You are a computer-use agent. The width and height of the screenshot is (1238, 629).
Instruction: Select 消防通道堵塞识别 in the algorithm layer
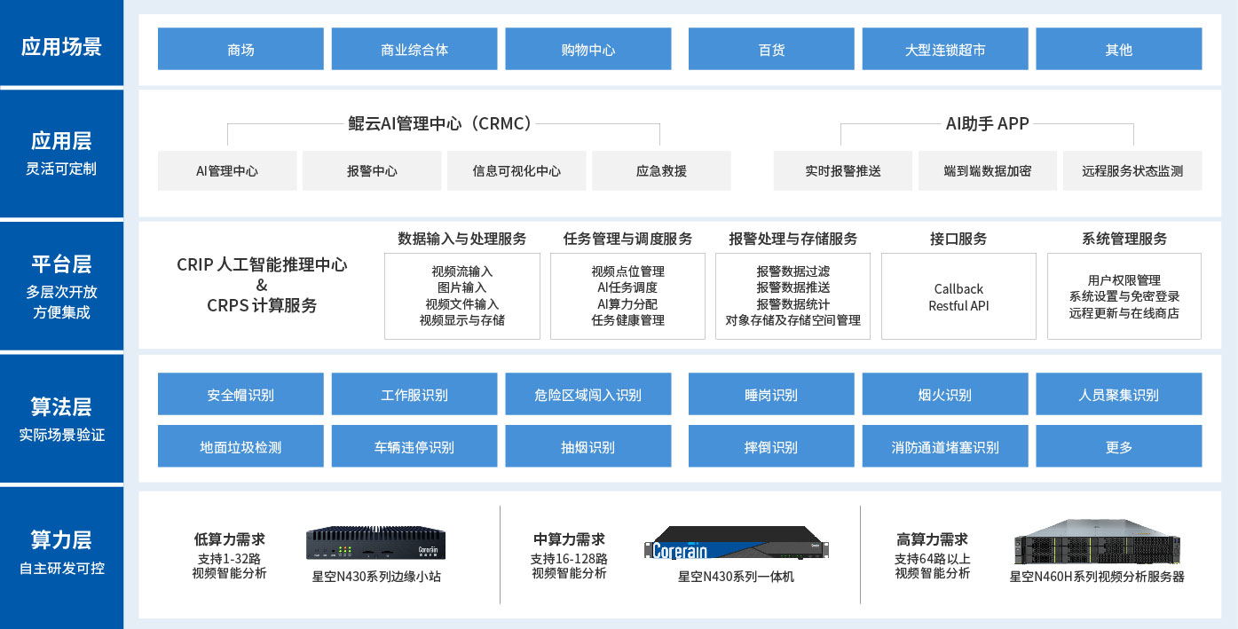point(944,446)
